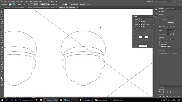Select the Direct Selection tool

point(2,12)
